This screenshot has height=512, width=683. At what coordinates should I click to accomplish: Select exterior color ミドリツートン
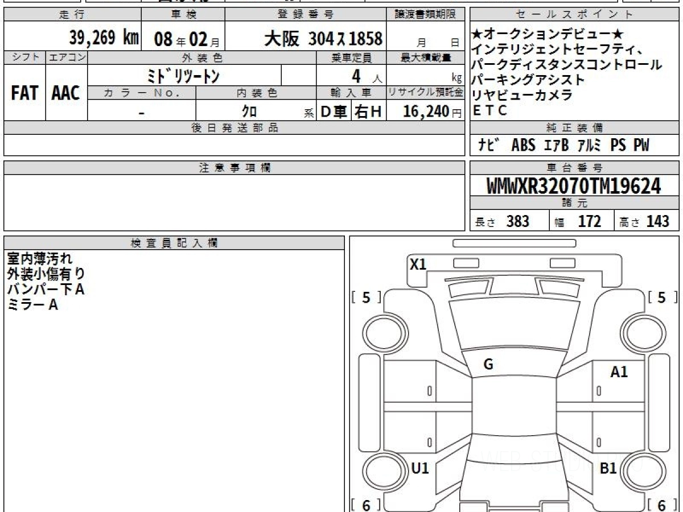point(183,75)
